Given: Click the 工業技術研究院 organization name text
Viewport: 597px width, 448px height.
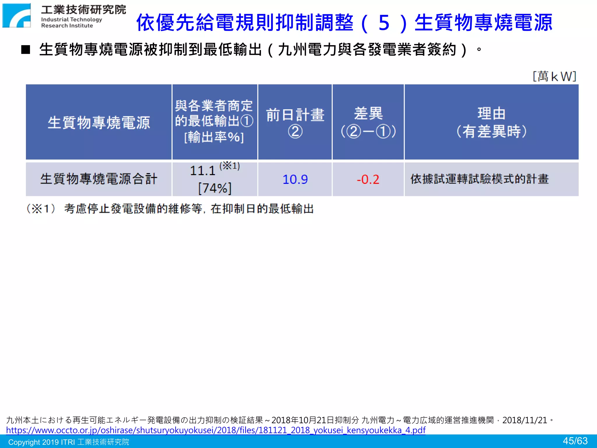Looking at the screenshot, I should pyautogui.click(x=83, y=9).
